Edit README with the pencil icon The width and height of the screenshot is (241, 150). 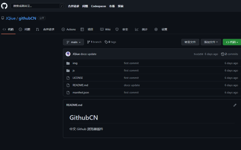pos(235,105)
